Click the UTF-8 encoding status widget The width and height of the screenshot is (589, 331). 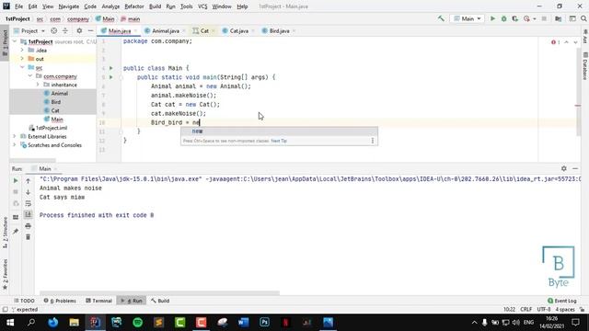tap(544, 309)
